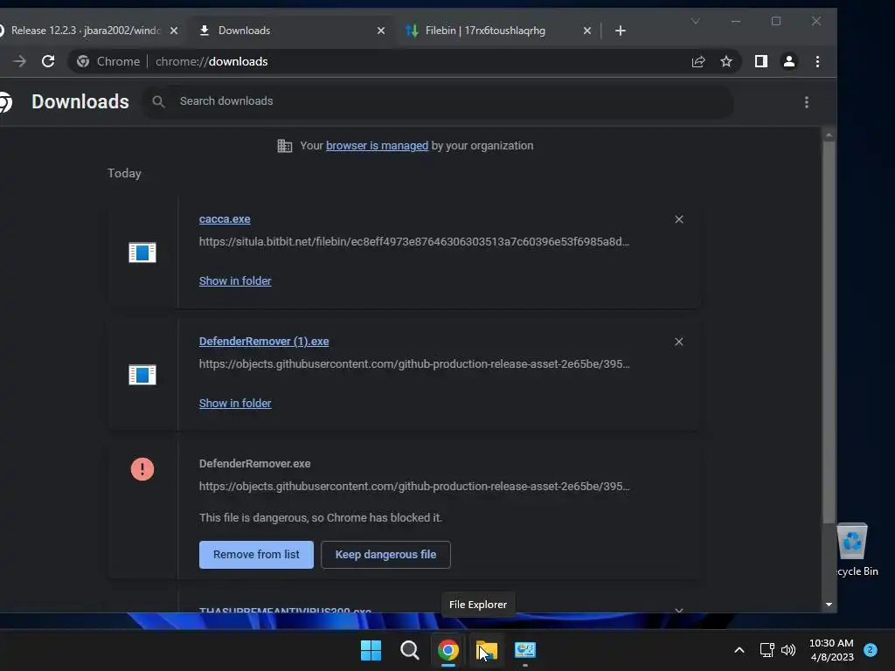Show DefenderRemover (1).exe in folder
Viewport: 895px width, 671px height.
[x=235, y=404]
